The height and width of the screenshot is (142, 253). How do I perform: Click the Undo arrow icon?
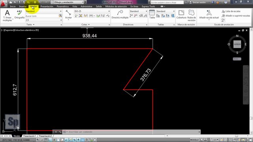pos(40,2)
